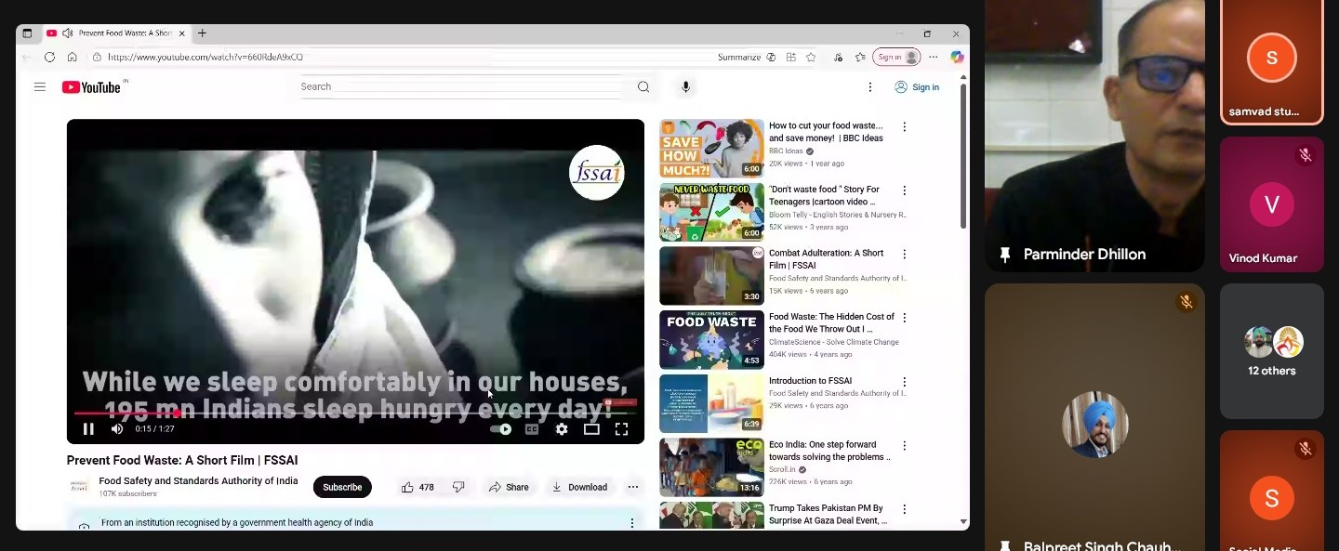Mute the browser tab audio

tap(68, 33)
